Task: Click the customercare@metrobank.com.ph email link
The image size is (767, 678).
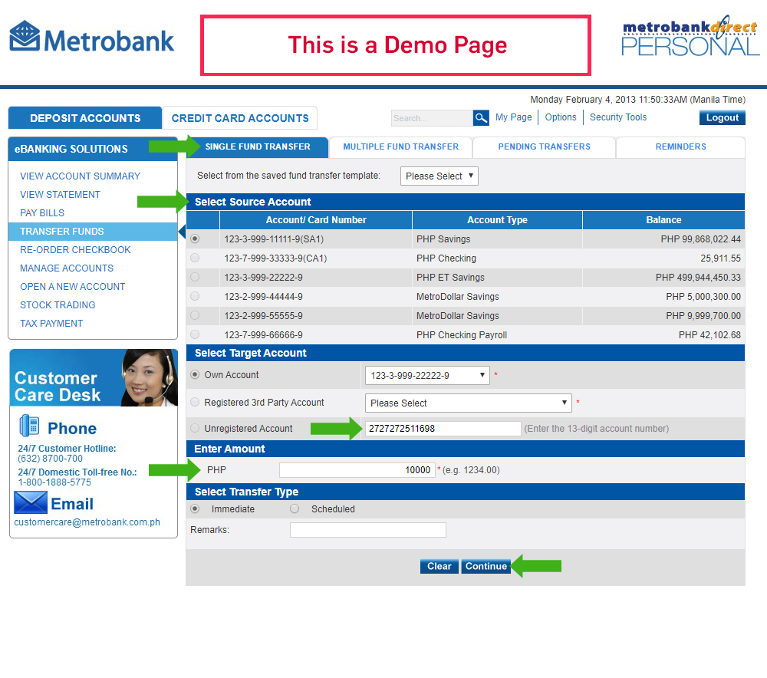Action: coord(87,522)
